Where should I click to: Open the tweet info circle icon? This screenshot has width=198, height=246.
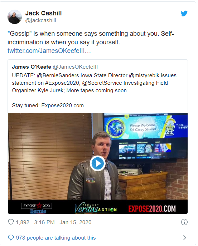(x=184, y=222)
